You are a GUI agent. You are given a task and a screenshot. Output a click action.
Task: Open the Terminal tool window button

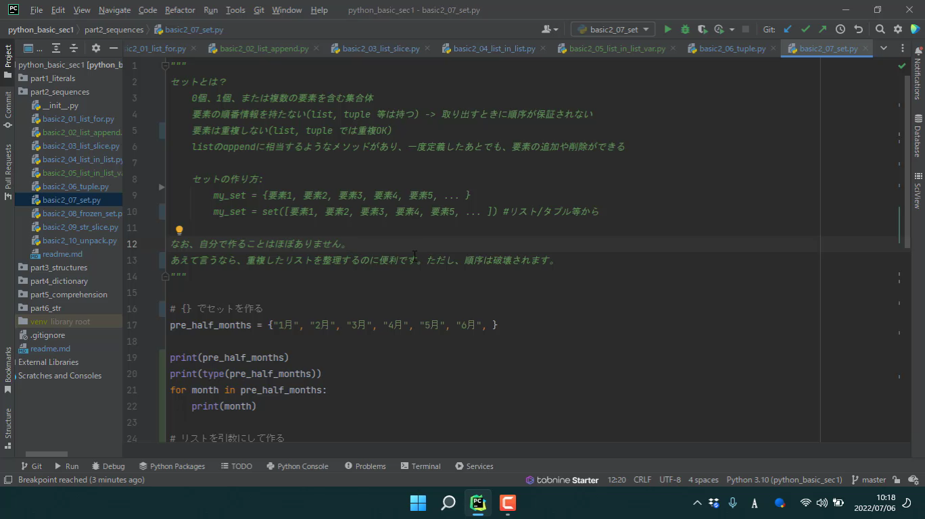pos(420,466)
